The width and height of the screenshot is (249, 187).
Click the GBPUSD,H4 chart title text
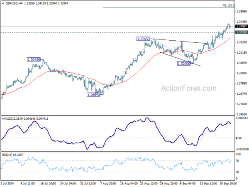pyautogui.click(x=14, y=3)
